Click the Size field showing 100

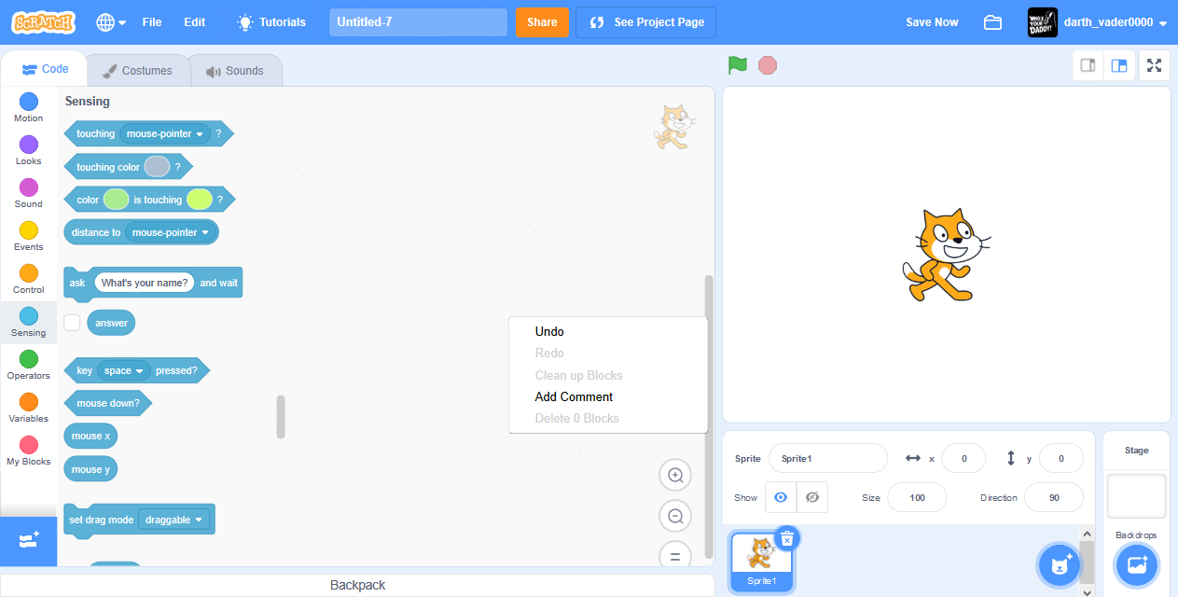click(x=917, y=497)
